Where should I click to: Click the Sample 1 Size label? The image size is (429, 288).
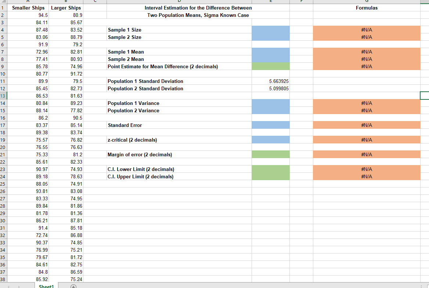pyautogui.click(x=125, y=30)
